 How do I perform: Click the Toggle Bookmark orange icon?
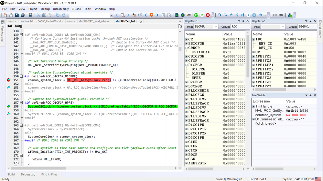152,15
